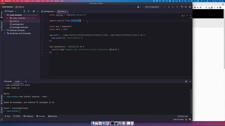This screenshot has height=126, width=225.
Task: Click the Collapse All icon in Project panel
Action: (28, 11)
